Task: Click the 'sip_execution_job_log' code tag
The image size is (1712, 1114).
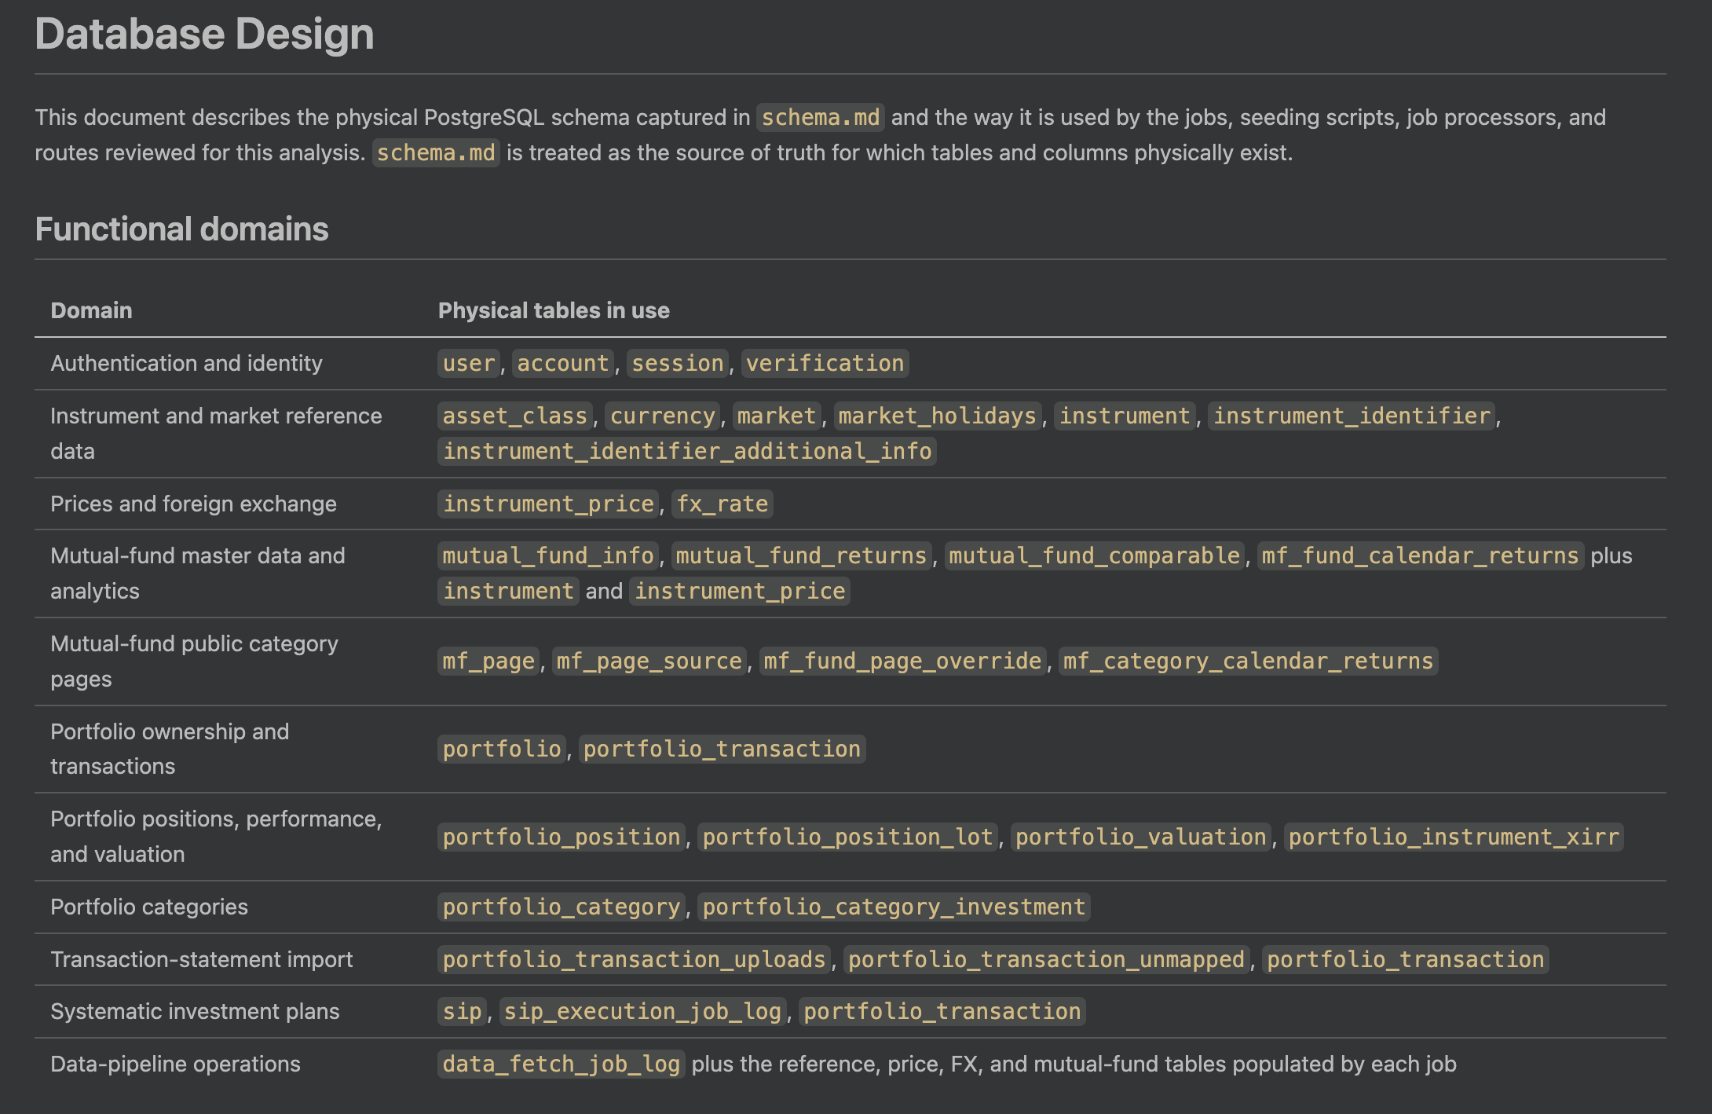Action: coord(642,1011)
